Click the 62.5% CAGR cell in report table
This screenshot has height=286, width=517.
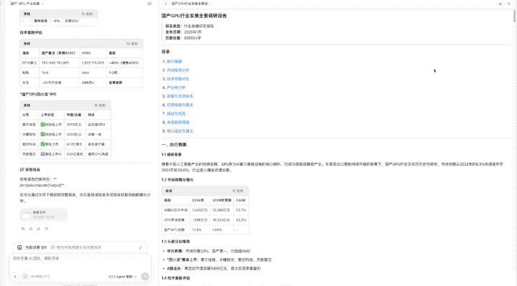241,220
